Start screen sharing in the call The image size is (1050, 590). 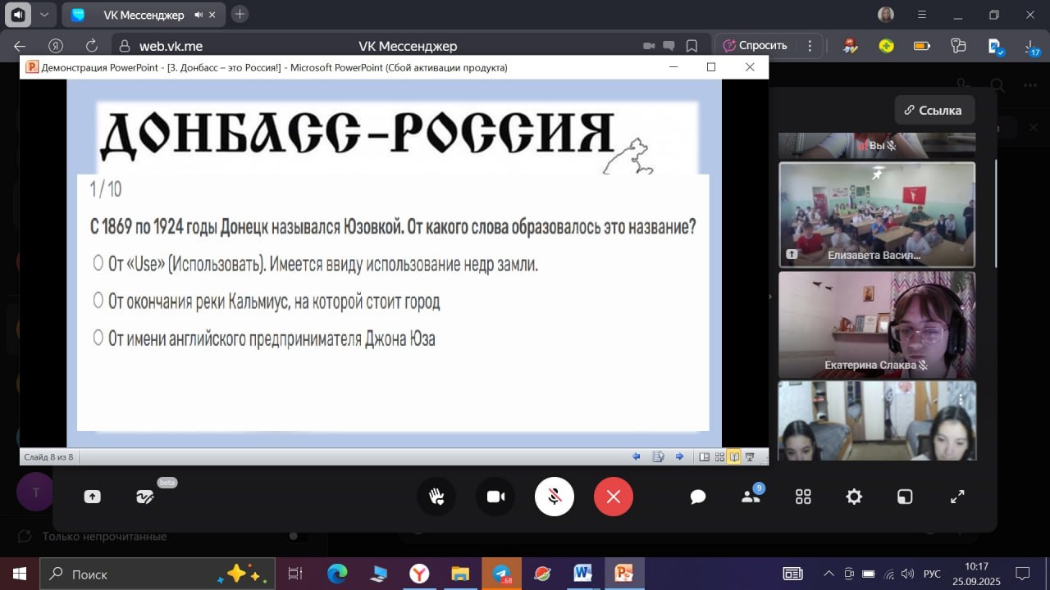[92, 497]
